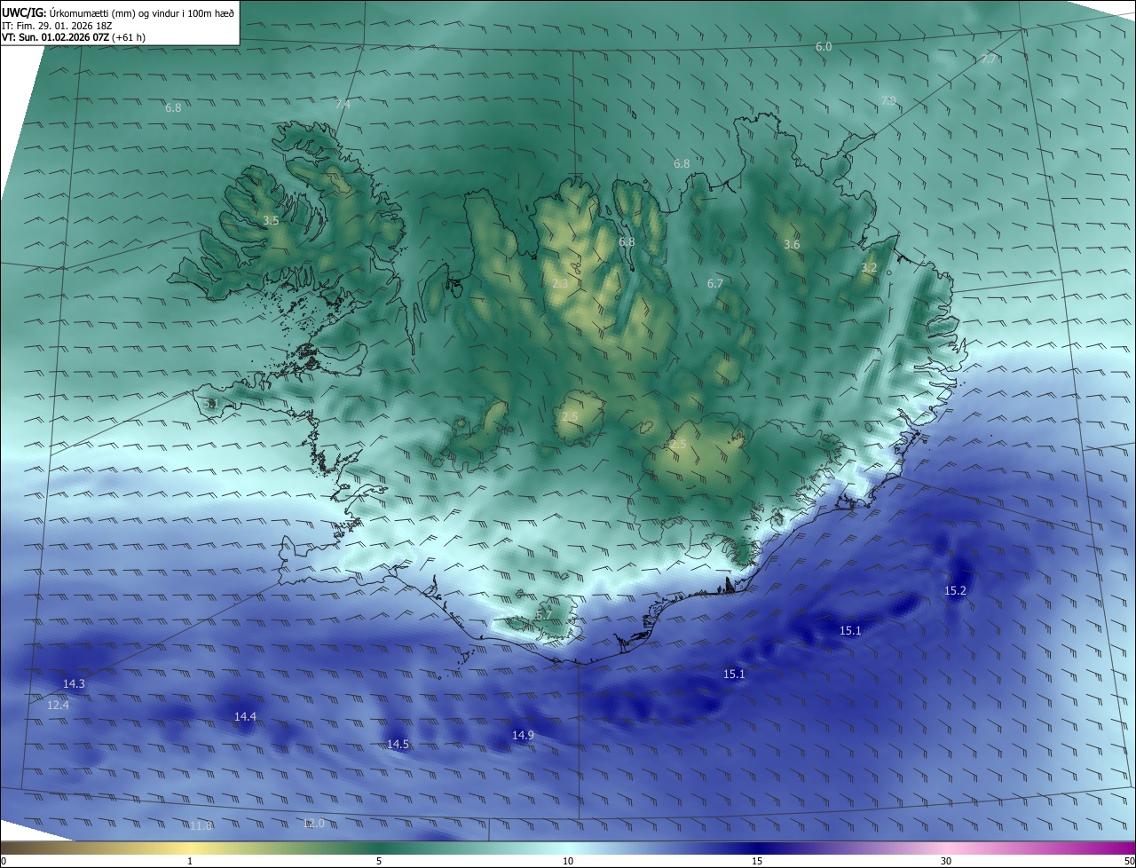1136x868 pixels.
Task: Click the title "Úrkomumætti (mm) og vindur í 100m hæð"
Action: tap(142, 12)
